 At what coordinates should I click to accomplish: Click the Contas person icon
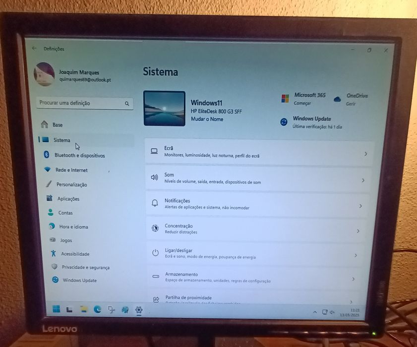[x=51, y=212]
